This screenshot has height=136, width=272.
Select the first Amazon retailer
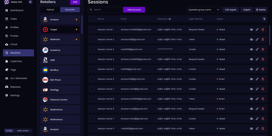click(60, 20)
